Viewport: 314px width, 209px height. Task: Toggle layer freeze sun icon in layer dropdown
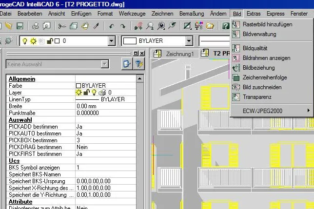point(33,41)
